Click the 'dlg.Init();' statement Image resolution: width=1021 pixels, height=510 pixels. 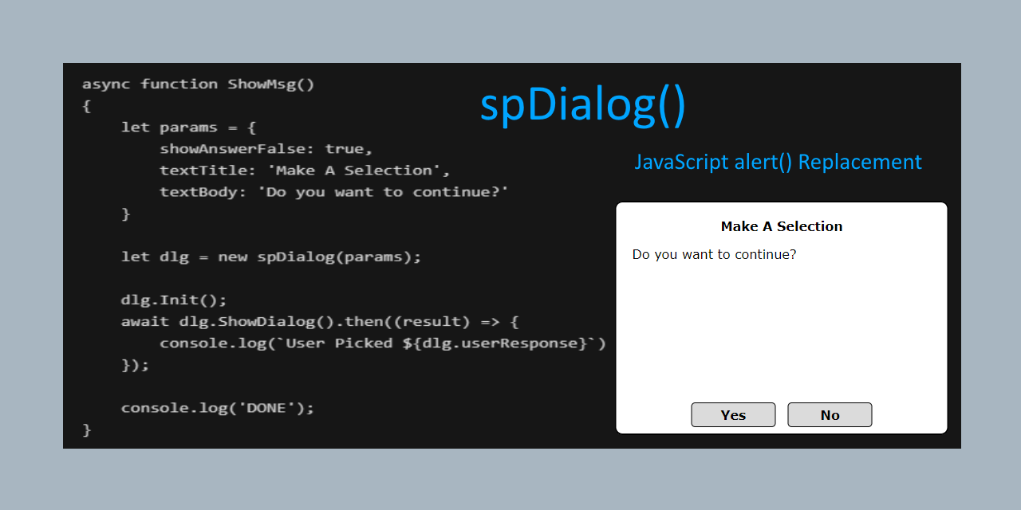pyautogui.click(x=174, y=300)
